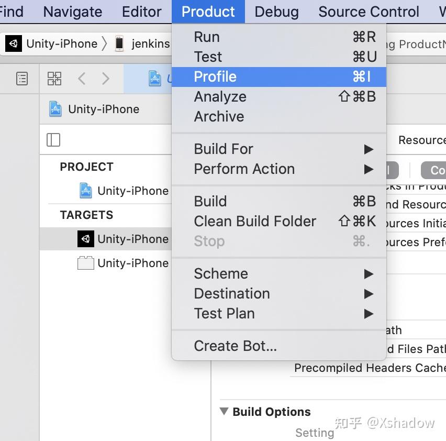Click the related items grid icon
The image size is (446, 441).
click(x=54, y=79)
